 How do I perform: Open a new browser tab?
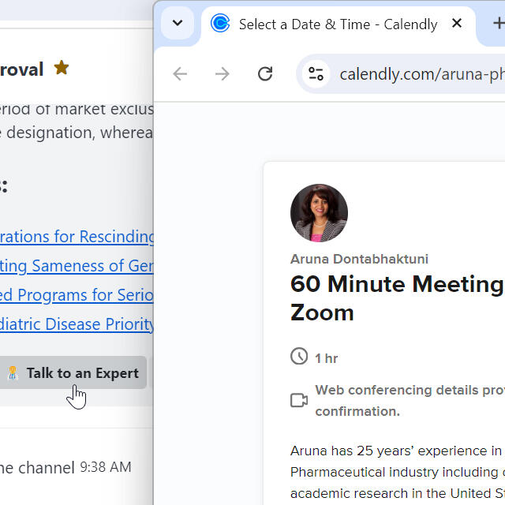(x=497, y=24)
